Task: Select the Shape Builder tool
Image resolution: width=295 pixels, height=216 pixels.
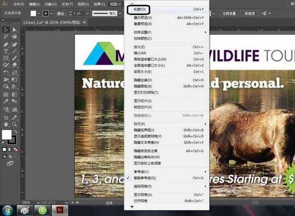Action: 6,87
